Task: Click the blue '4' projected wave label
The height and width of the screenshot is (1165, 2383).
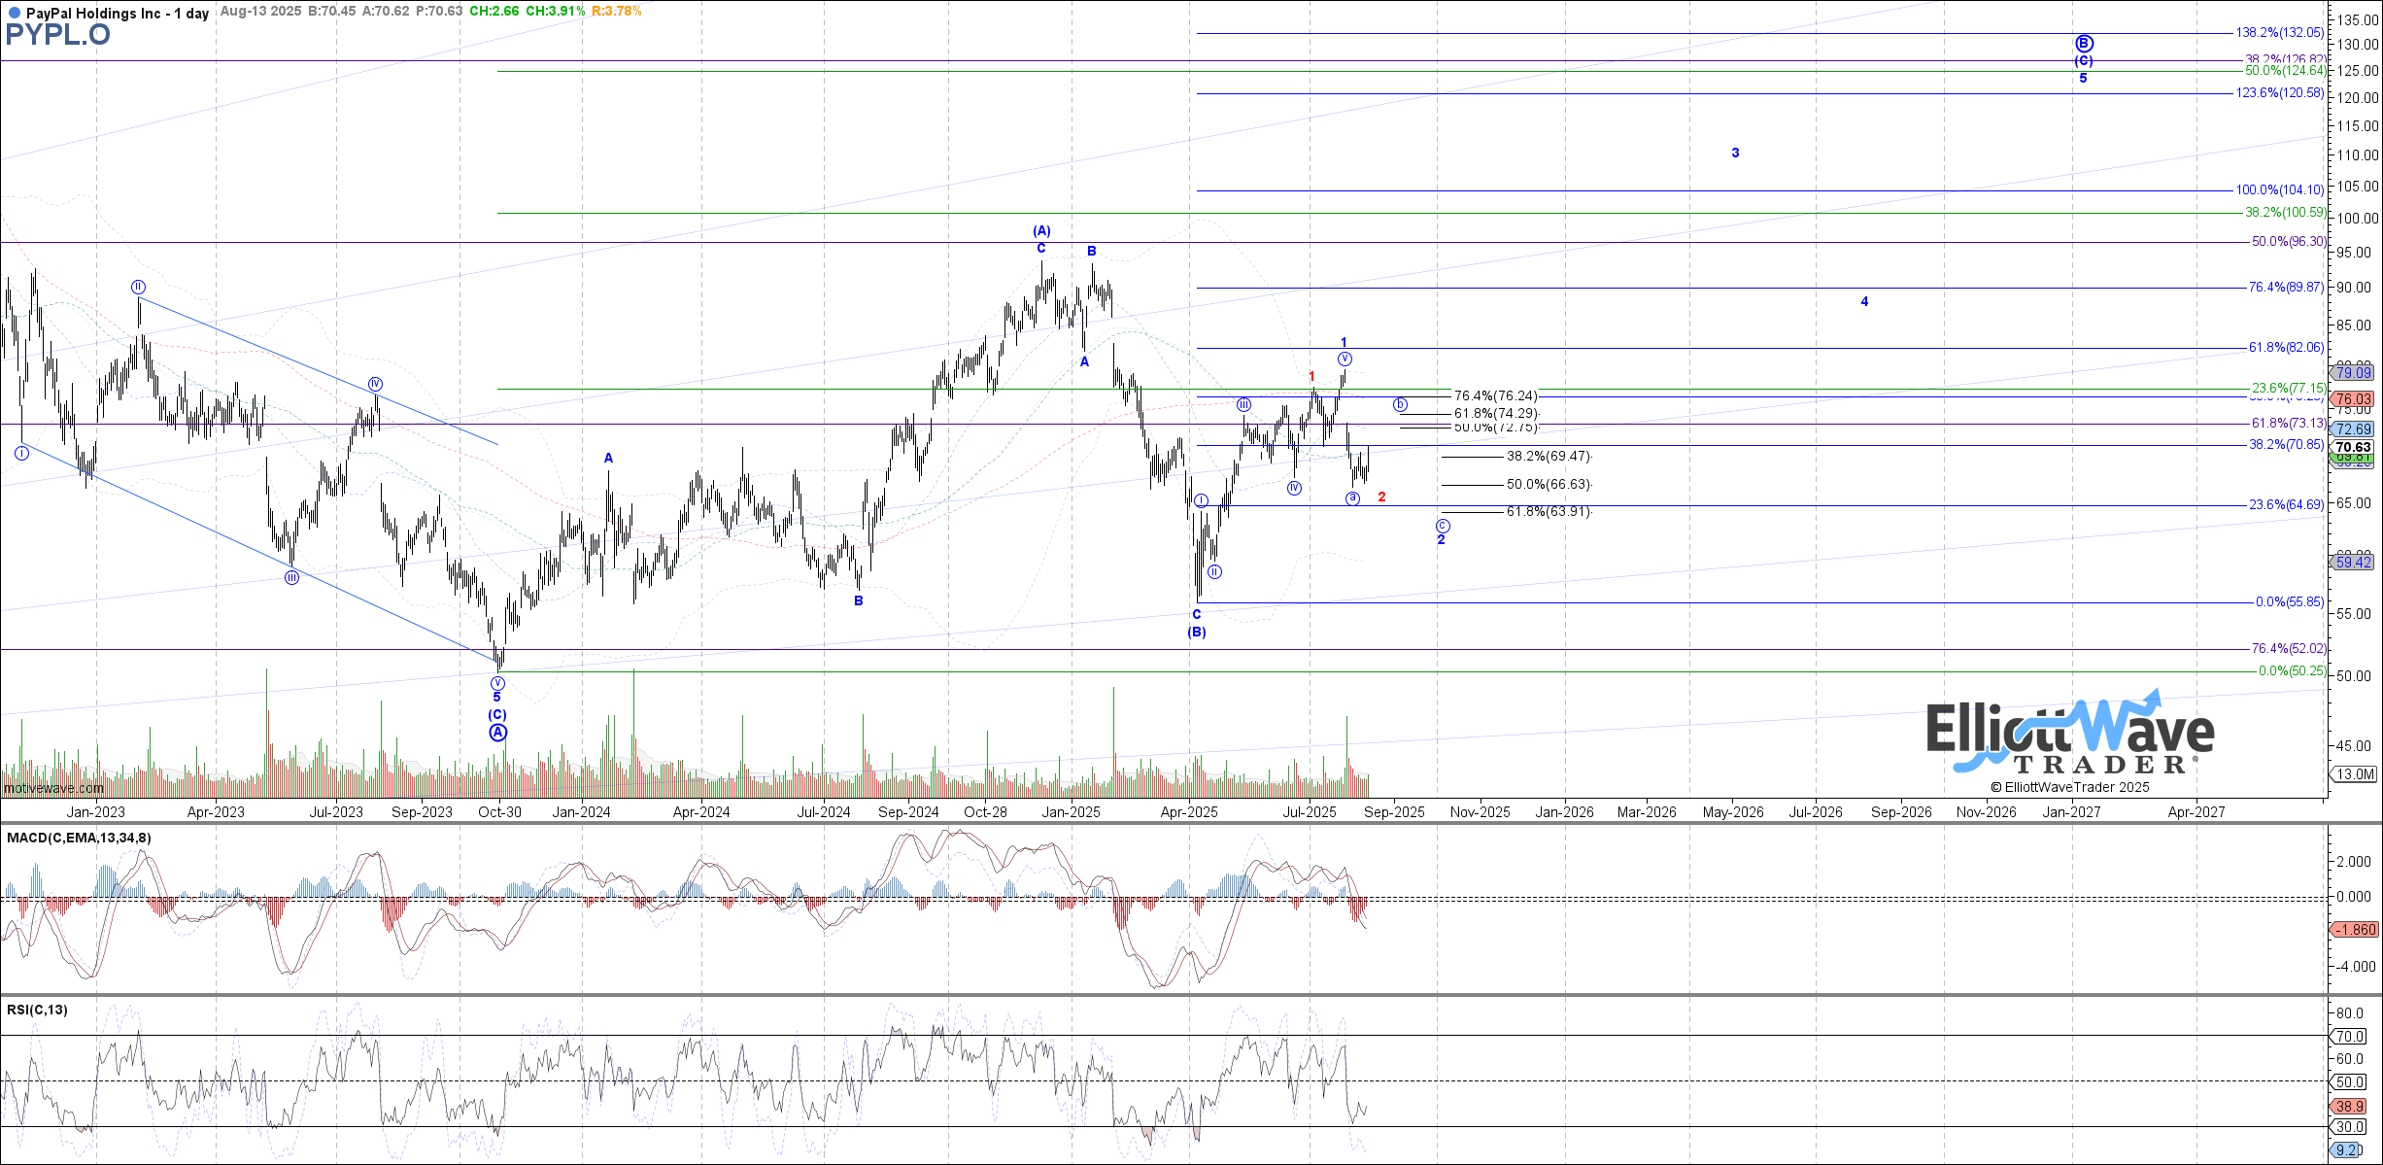Action: 1864,302
